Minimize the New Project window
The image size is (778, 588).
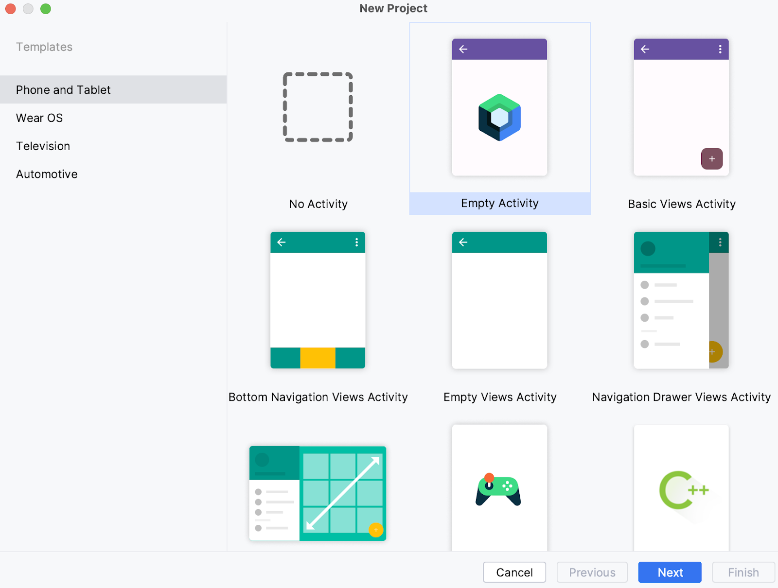(28, 8)
